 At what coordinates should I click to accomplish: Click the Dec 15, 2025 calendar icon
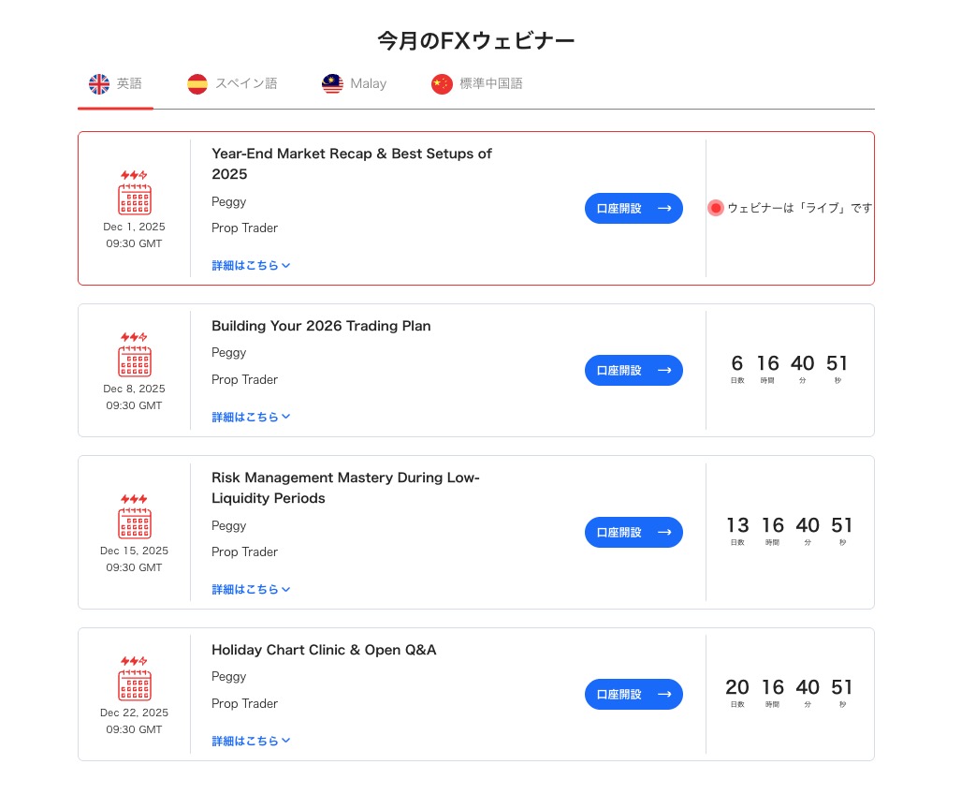135,517
